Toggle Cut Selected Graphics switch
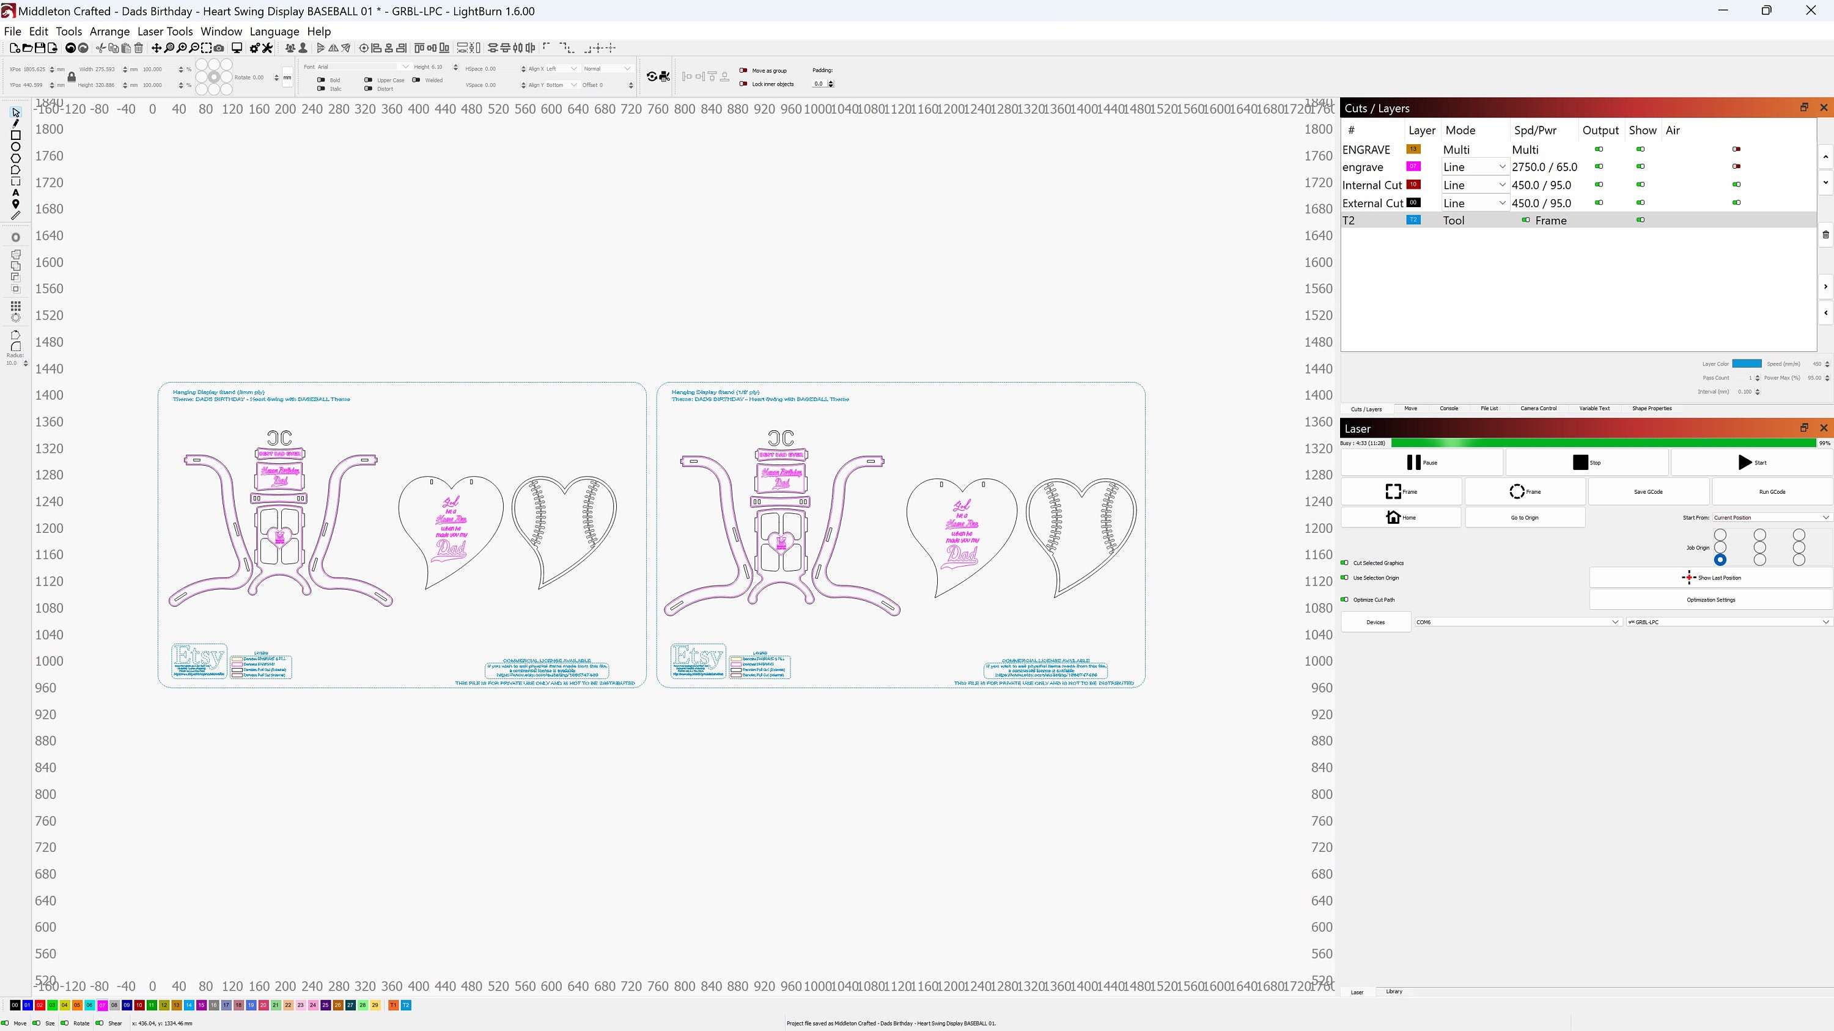This screenshot has width=1834, height=1031. 1344,563
